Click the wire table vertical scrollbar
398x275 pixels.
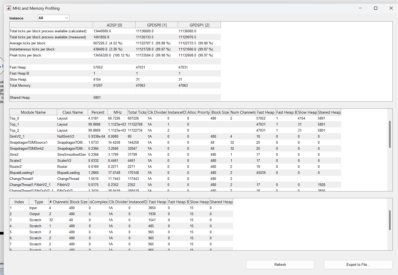pyautogui.click(x=390, y=220)
